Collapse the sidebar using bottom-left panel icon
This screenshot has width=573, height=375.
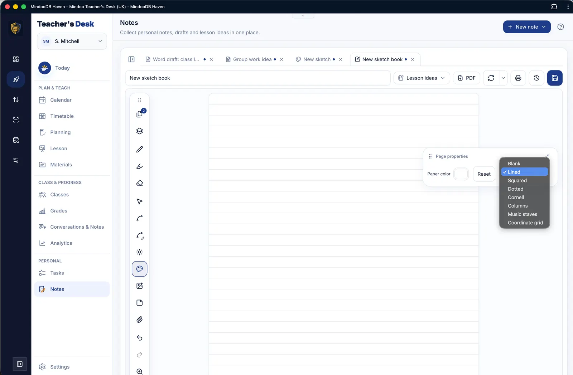point(20,364)
